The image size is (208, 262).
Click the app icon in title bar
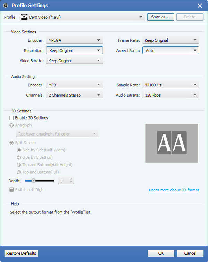point(6,5)
